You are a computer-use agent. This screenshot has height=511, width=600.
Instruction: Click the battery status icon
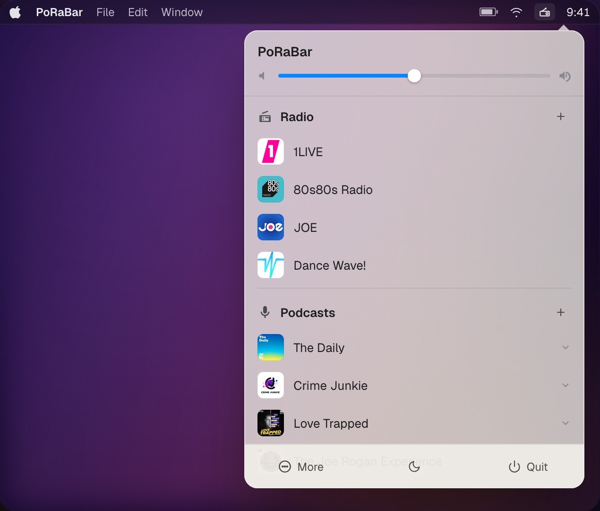point(489,12)
